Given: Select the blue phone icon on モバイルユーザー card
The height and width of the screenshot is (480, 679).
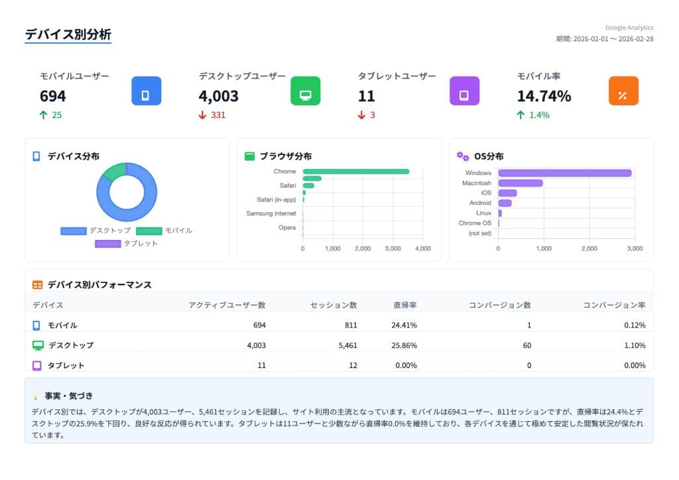Looking at the screenshot, I should (145, 91).
